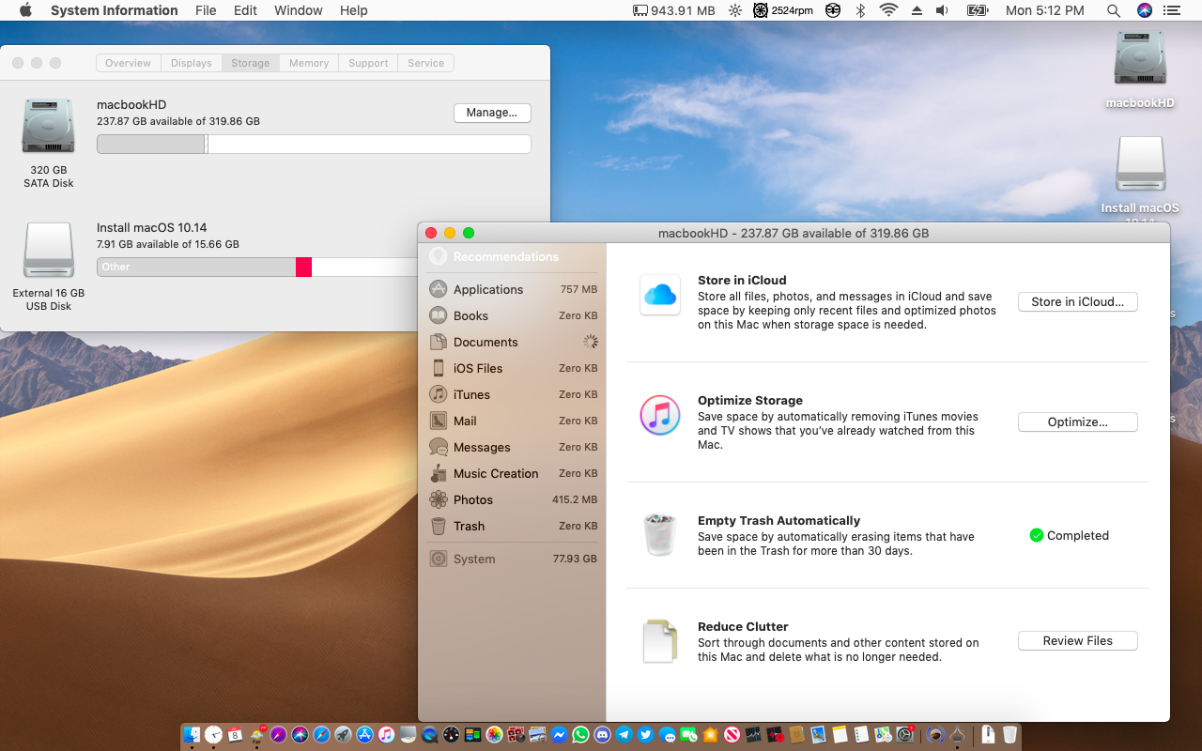Click the clock showing Mon 5:12 PM
The height and width of the screenshot is (751, 1202).
pyautogui.click(x=1044, y=10)
